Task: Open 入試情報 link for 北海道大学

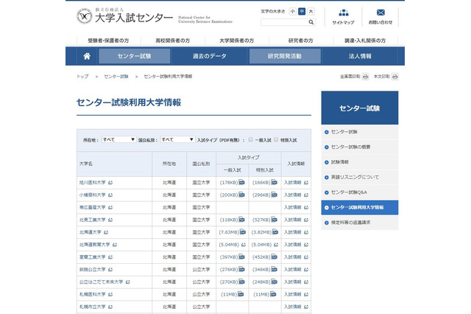Action: (x=296, y=232)
